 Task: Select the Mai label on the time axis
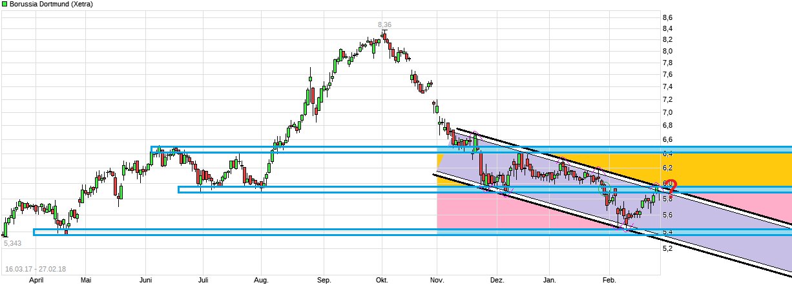pyautogui.click(x=87, y=281)
